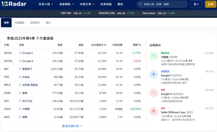The image size is (217, 132).
Task: Open the GOOGL ticker link
Action: (8, 61)
